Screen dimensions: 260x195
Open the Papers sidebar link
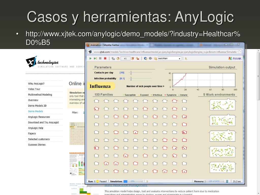pos(32,134)
